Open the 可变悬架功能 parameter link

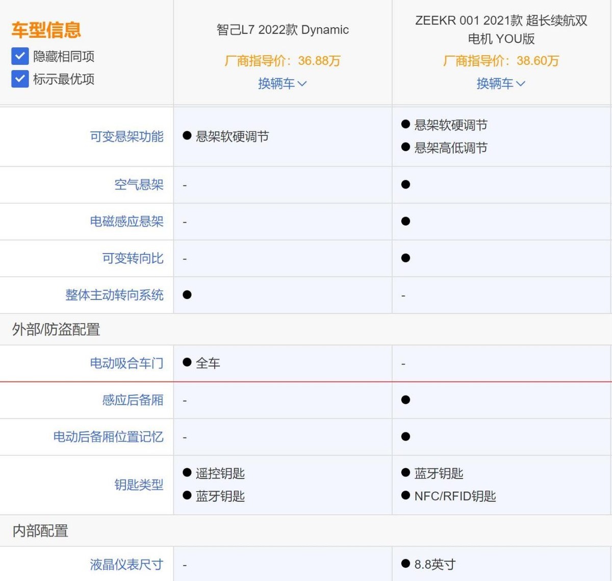point(126,136)
